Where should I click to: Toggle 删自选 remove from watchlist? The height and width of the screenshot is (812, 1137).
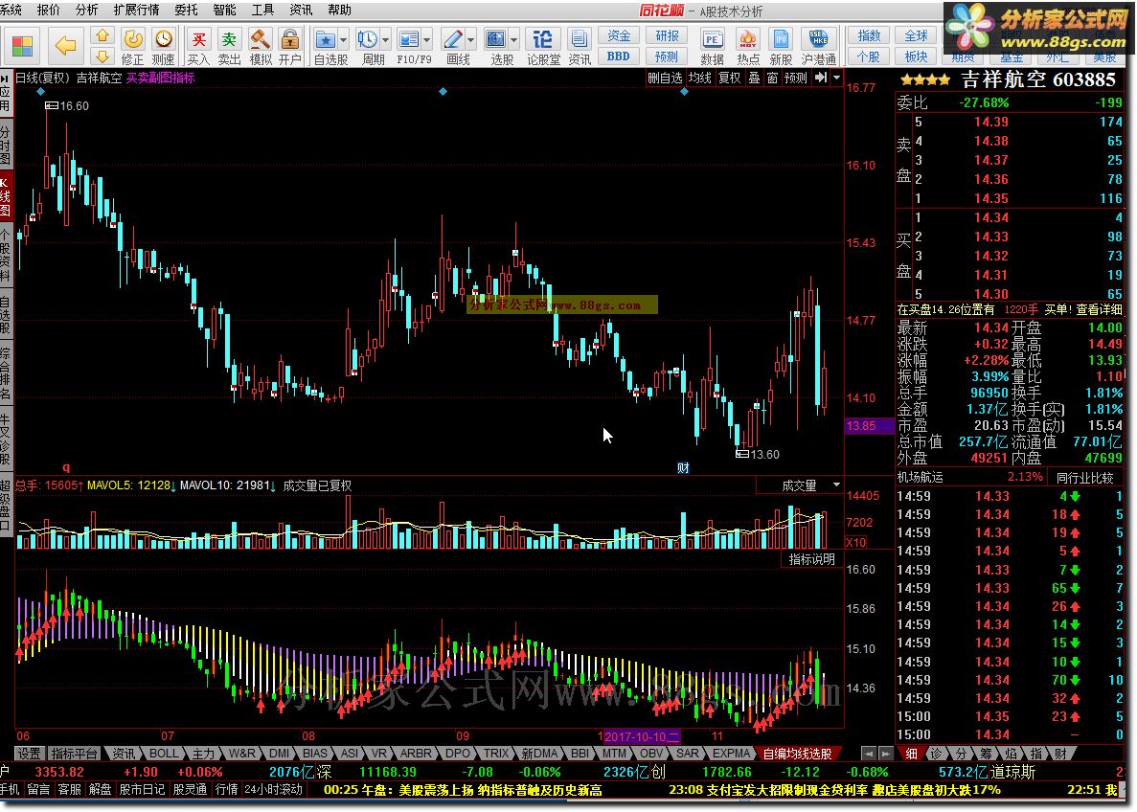[665, 78]
